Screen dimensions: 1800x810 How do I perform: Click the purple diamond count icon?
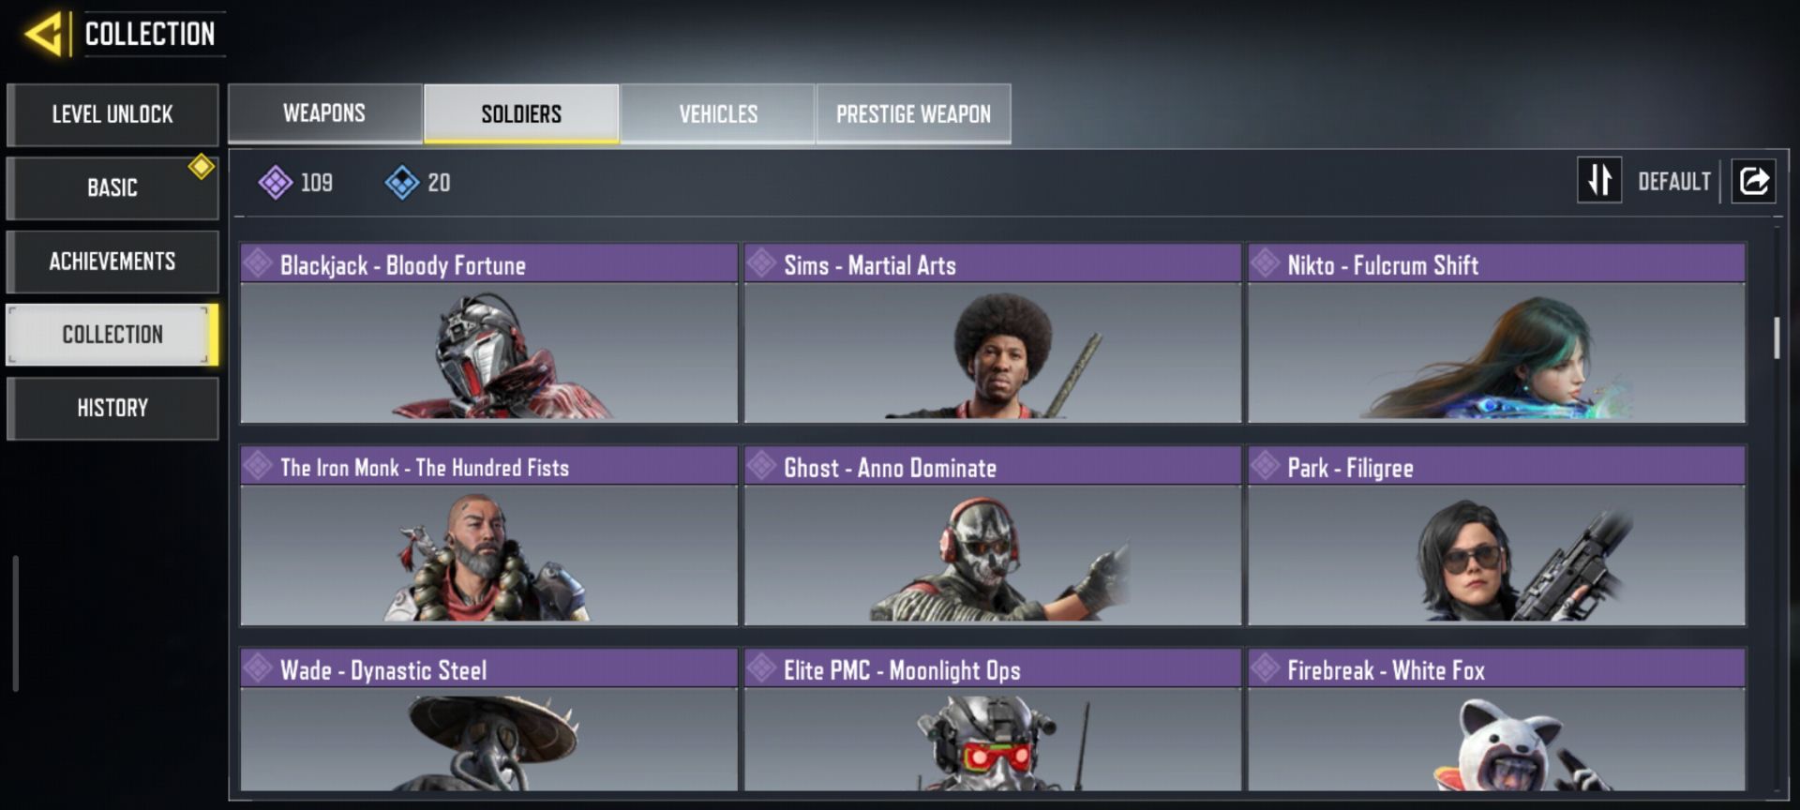[276, 182]
